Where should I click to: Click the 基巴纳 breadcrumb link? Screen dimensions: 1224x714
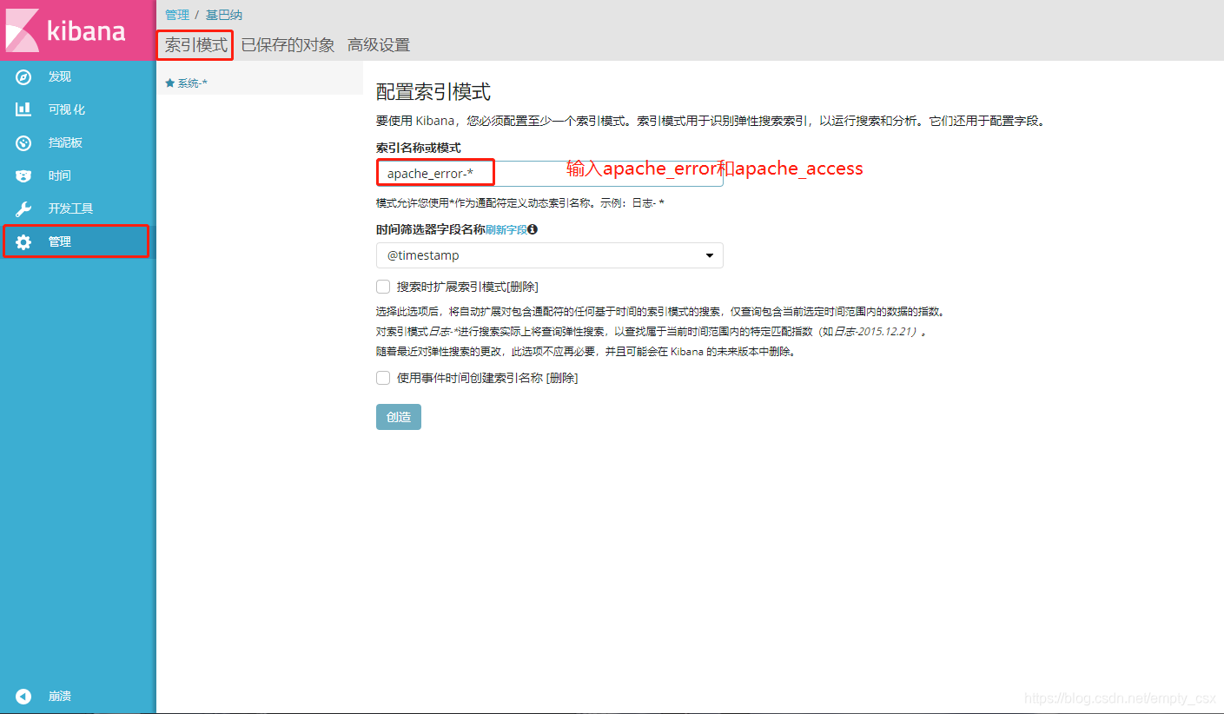[x=224, y=15]
